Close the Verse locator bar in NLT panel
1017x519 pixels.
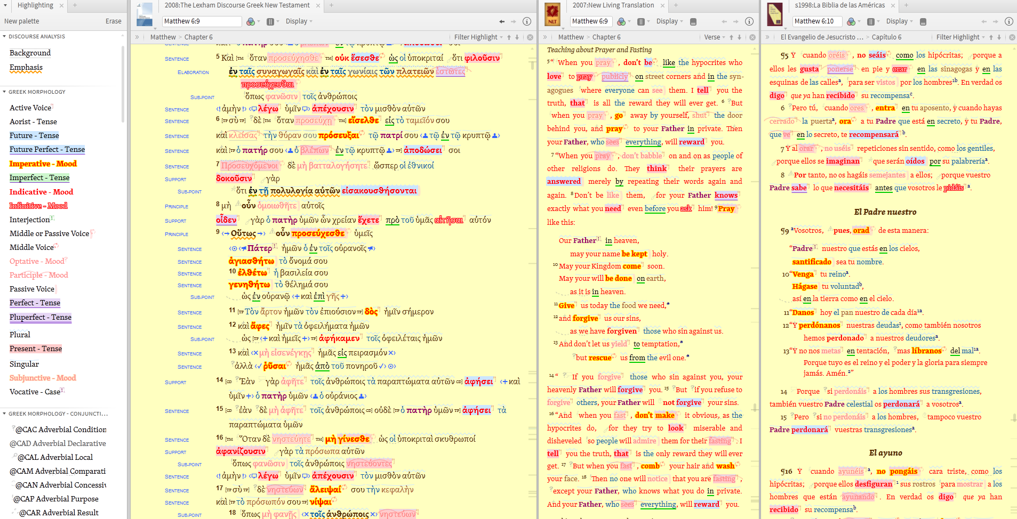pos(752,37)
